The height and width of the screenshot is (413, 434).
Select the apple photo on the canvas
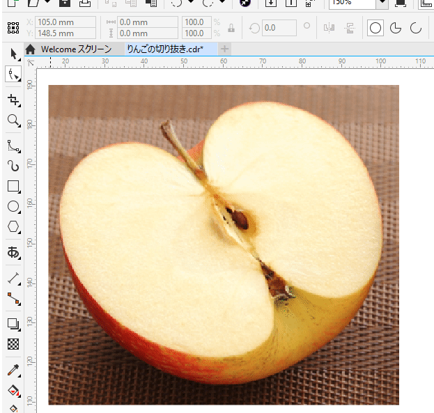tap(224, 244)
